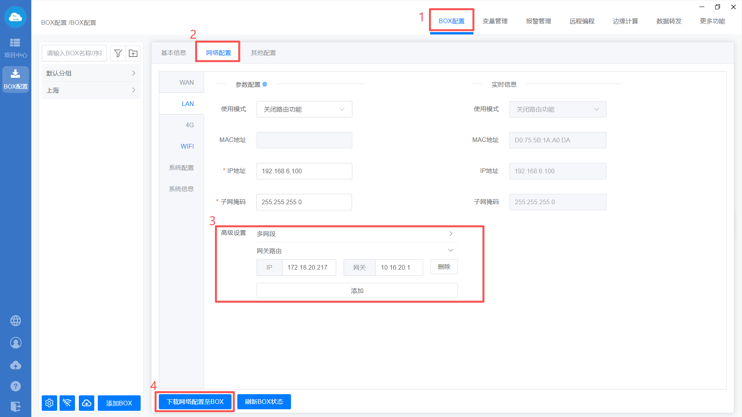
Task: Click the IP地址 input field
Action: click(x=304, y=171)
